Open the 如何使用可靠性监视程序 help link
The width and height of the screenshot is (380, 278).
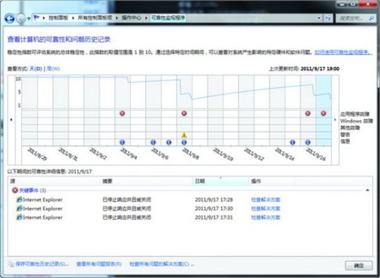pos(344,52)
